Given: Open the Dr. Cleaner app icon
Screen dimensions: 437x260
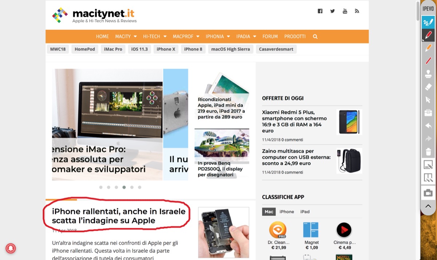Looking at the screenshot, I should click(277, 230).
